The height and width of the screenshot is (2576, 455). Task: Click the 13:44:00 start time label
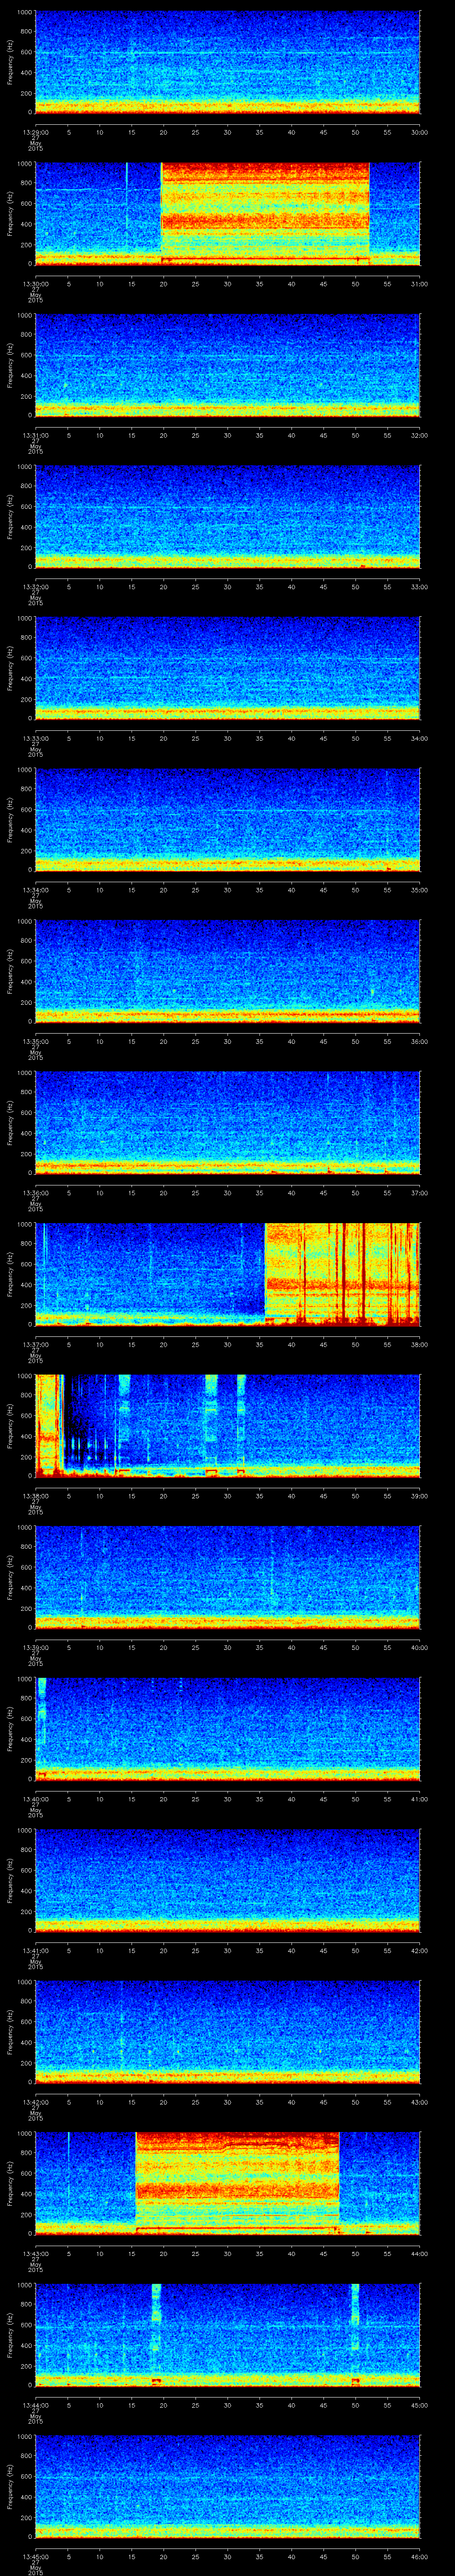35,2405
